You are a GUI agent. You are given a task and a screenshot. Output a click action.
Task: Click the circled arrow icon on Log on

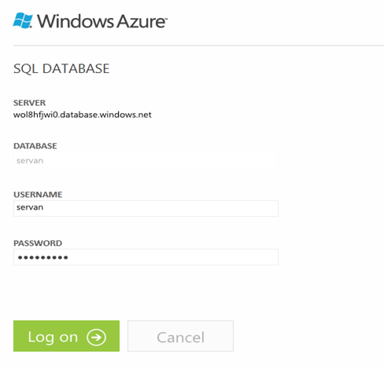coord(96,337)
